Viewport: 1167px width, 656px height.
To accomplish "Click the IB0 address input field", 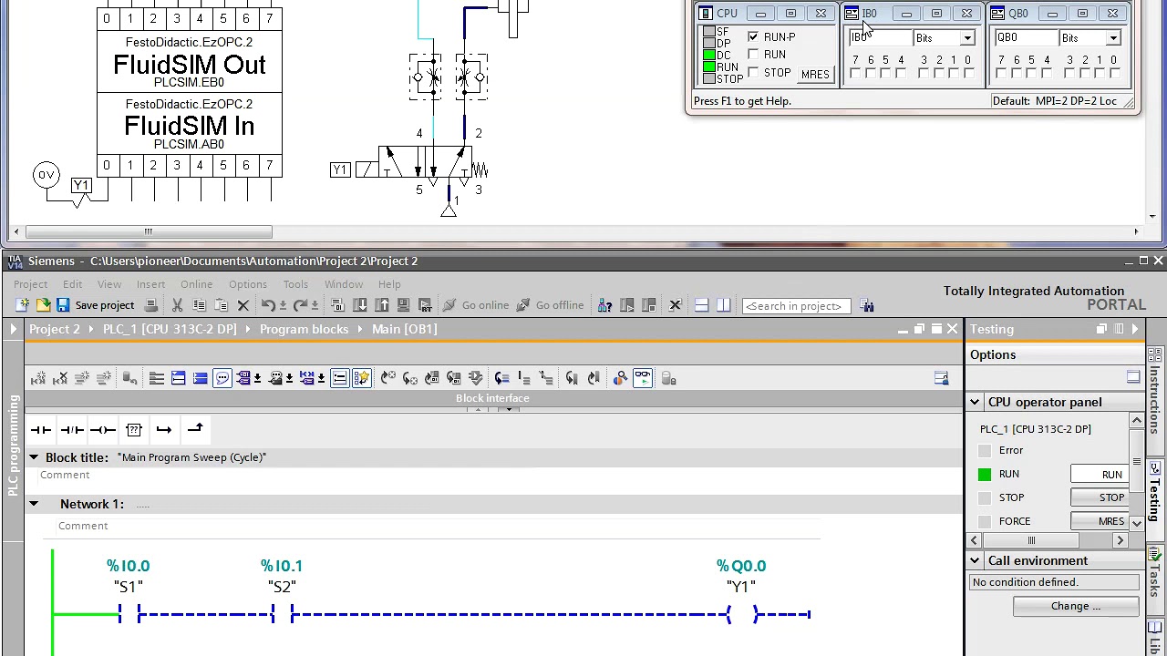I will click(x=880, y=38).
